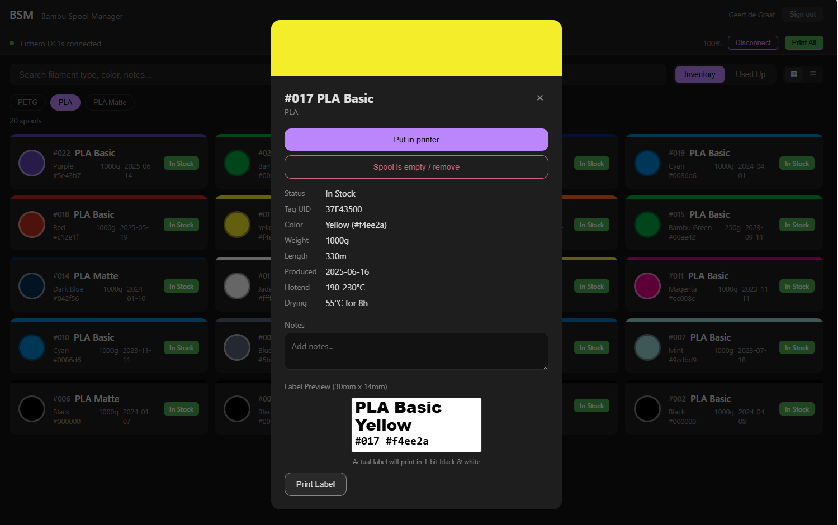Switch to list view icon
Screen dimensions: 838x525
pyautogui.click(x=813, y=74)
